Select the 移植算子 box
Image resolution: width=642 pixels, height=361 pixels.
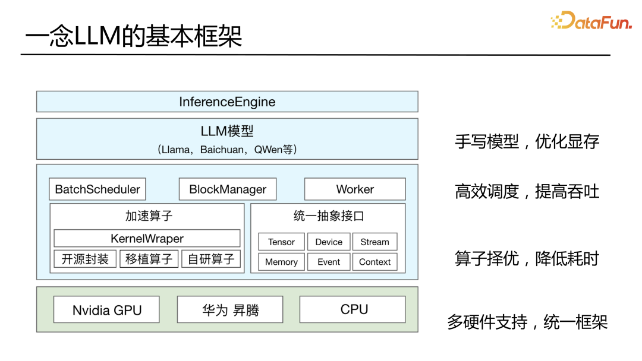click(149, 259)
